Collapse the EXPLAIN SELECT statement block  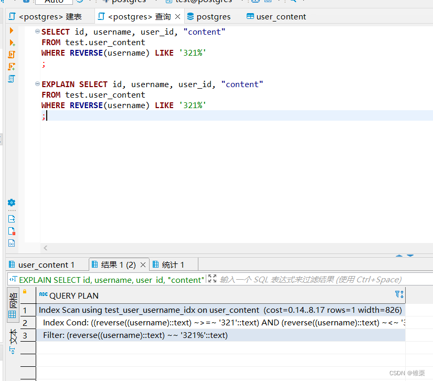pos(37,84)
